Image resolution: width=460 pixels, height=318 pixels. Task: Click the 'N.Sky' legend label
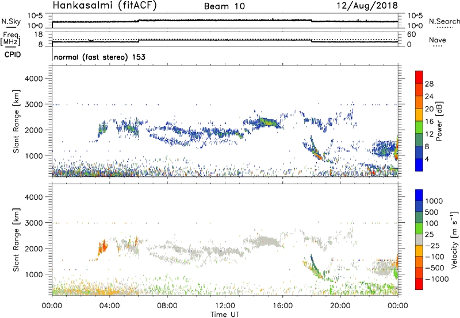point(11,21)
